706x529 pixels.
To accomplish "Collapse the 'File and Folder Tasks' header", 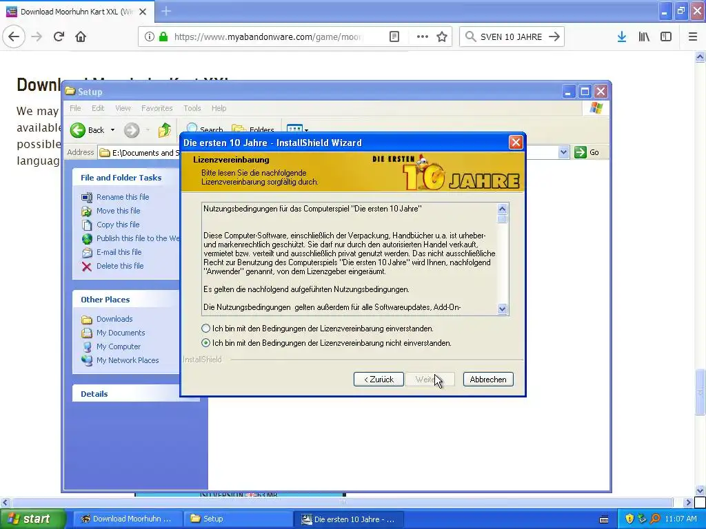I will 126,177.
